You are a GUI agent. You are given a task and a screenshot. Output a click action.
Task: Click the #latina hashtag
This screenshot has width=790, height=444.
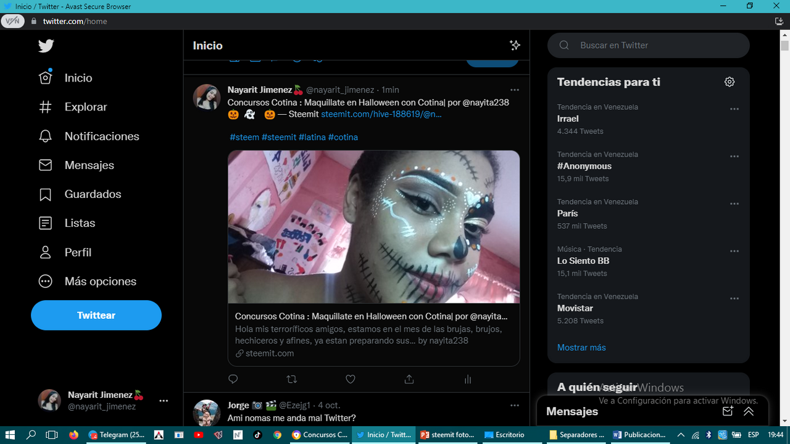[312, 137]
